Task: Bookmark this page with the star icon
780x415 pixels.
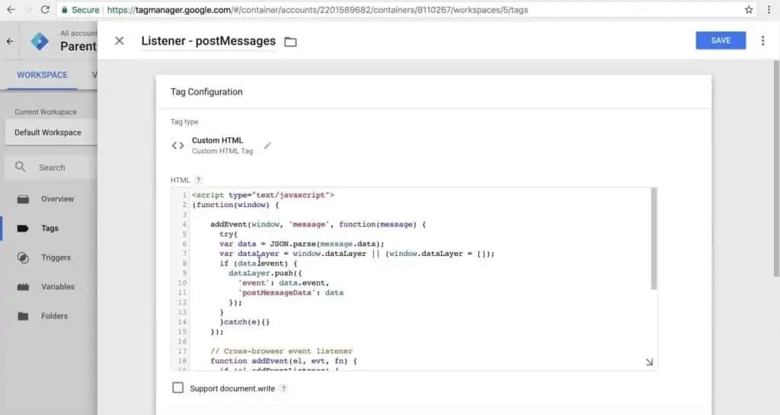Action: 749,9
